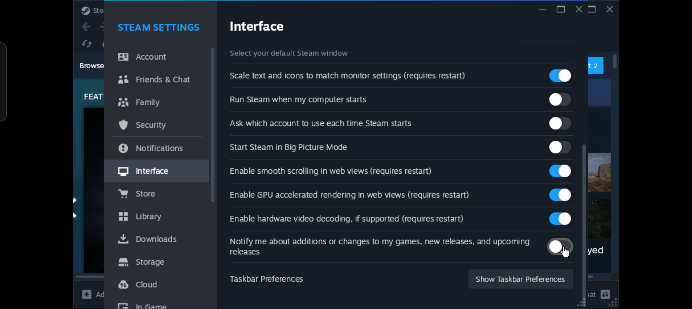The width and height of the screenshot is (692, 309).
Task: Turn on Start Steam in Big Picture Mode
Action: pyautogui.click(x=560, y=147)
